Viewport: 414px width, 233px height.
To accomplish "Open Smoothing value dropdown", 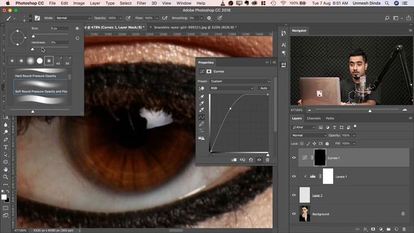I will [x=201, y=18].
